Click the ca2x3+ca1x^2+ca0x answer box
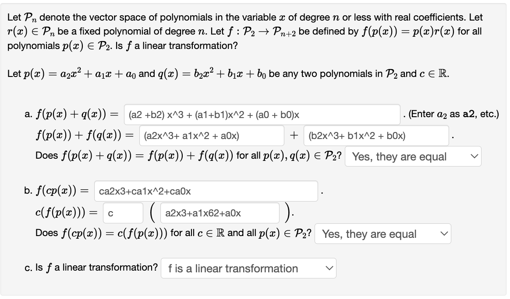The height and width of the screenshot is (299, 510). (205, 190)
